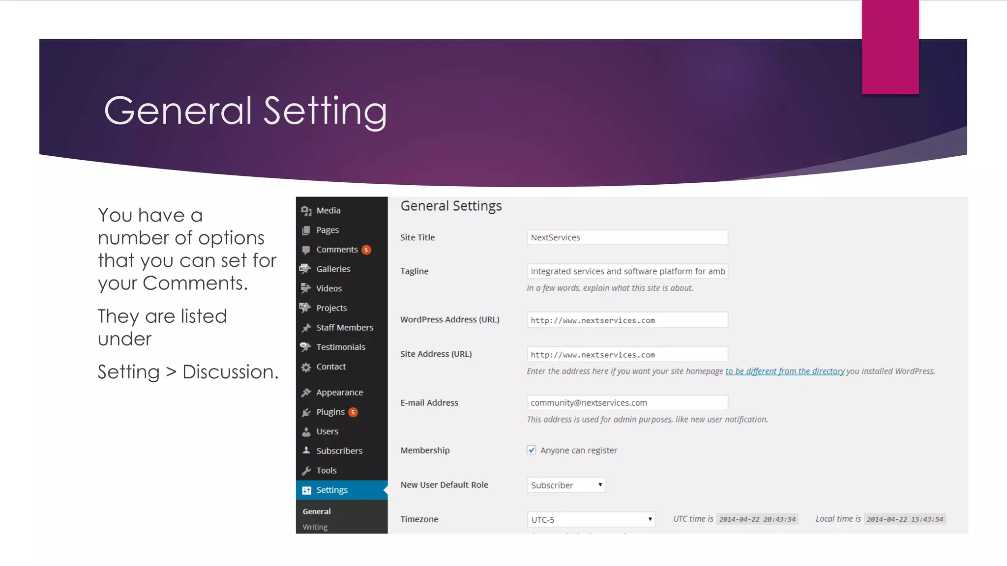Click the Staff Members pin icon
This screenshot has height=566, width=1007.
306,328
